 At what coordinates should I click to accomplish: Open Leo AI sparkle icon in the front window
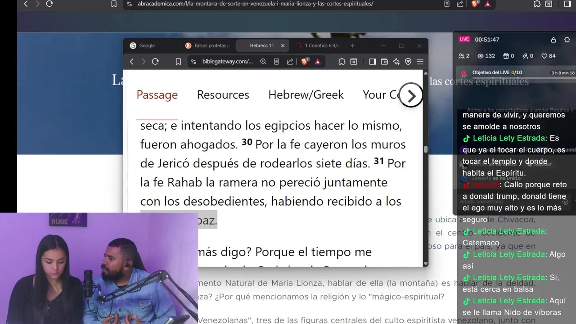click(396, 62)
